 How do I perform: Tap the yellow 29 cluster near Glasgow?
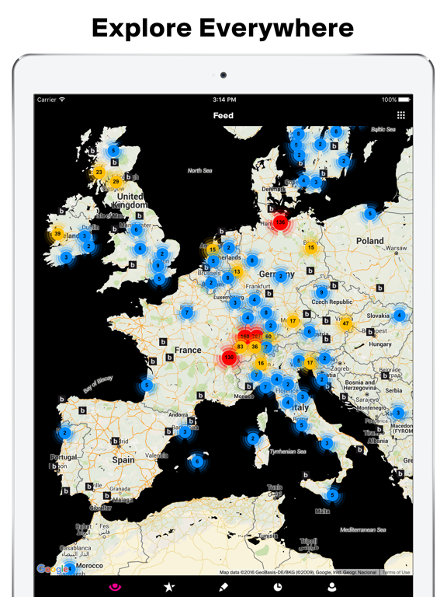click(x=116, y=181)
